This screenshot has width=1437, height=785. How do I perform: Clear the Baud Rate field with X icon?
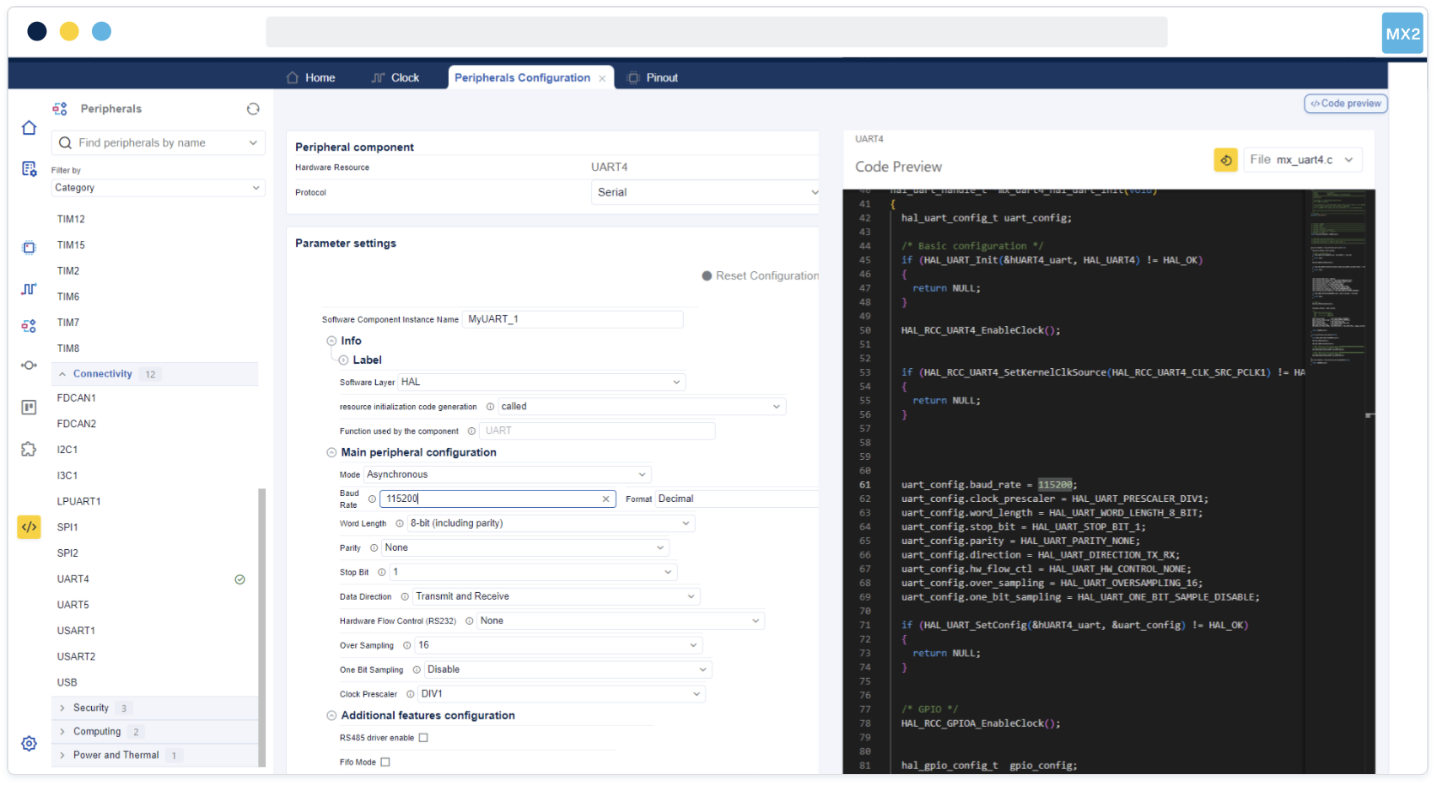[x=605, y=499]
